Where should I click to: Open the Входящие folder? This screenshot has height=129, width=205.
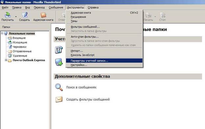19,38
